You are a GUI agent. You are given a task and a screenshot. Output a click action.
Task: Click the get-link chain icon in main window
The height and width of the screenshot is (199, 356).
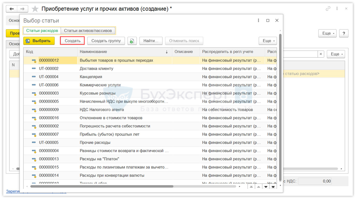(328, 9)
